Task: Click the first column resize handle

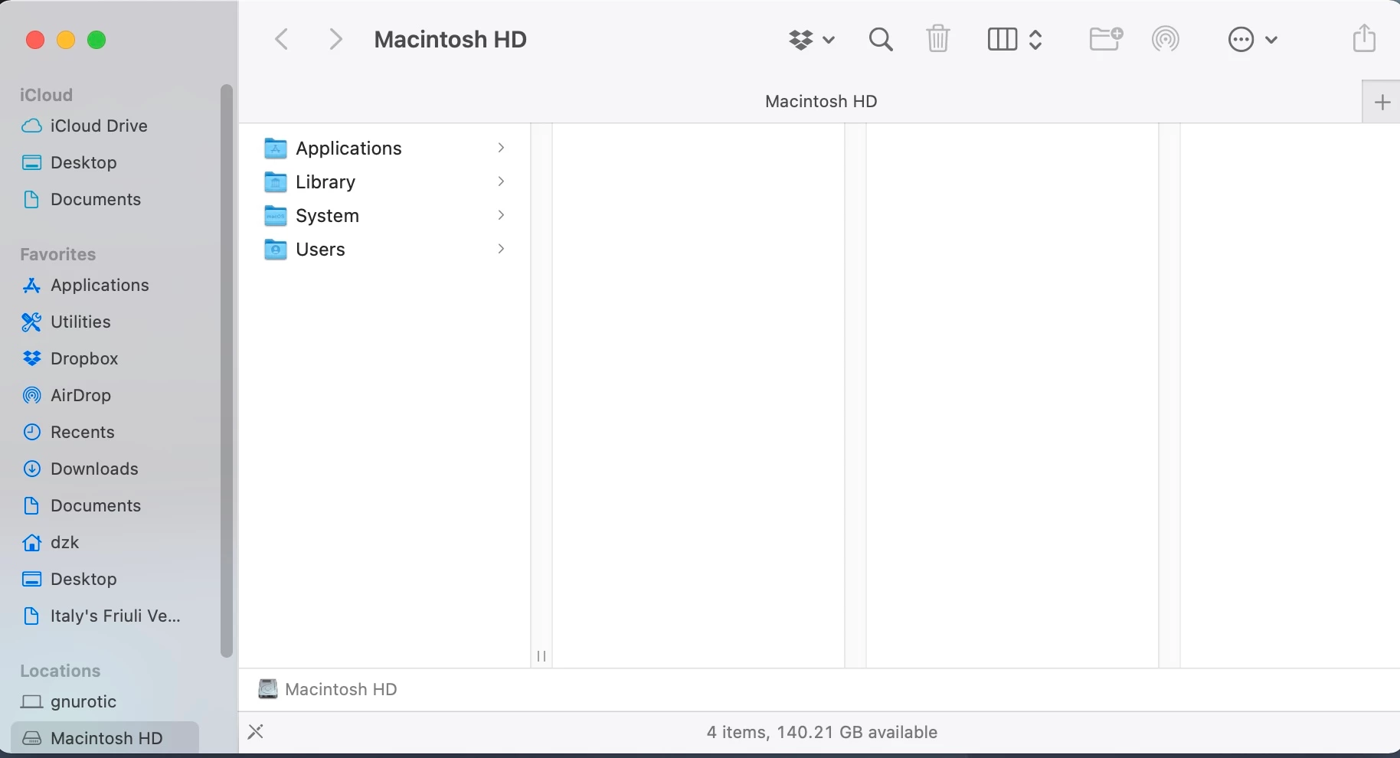Action: pos(541,656)
